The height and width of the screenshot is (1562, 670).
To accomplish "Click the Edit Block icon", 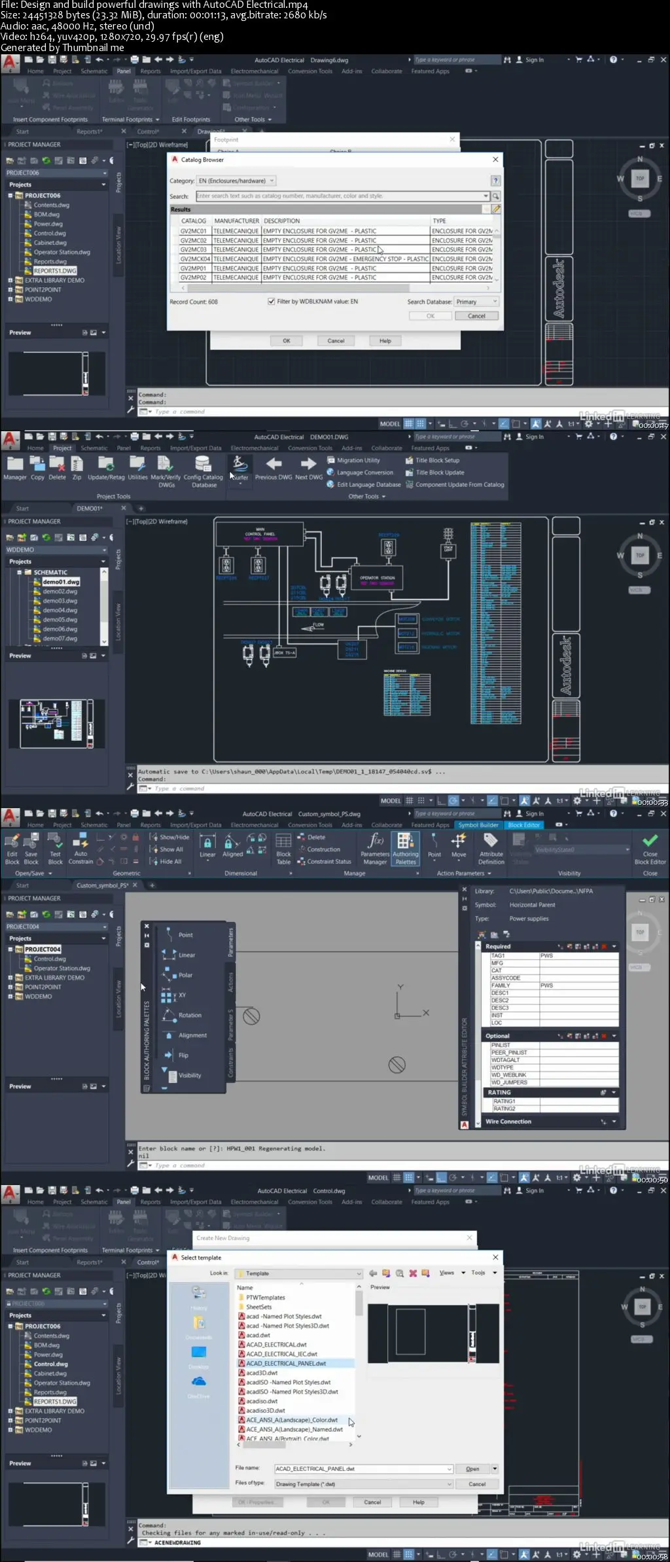I will [12, 849].
